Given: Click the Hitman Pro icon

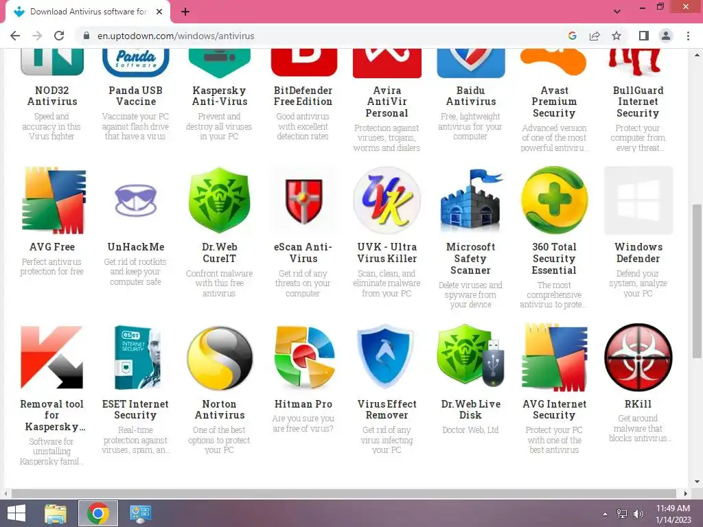Looking at the screenshot, I should [303, 357].
